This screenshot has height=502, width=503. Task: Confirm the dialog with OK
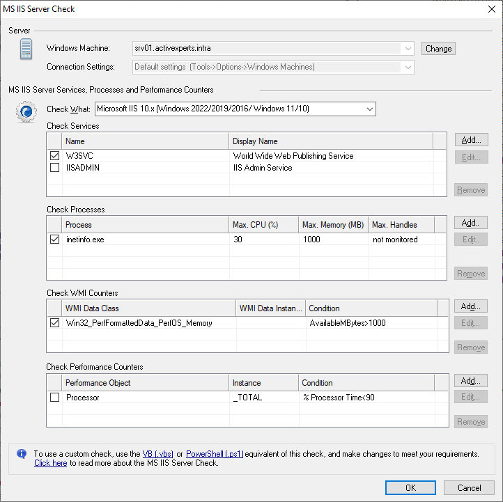410,487
